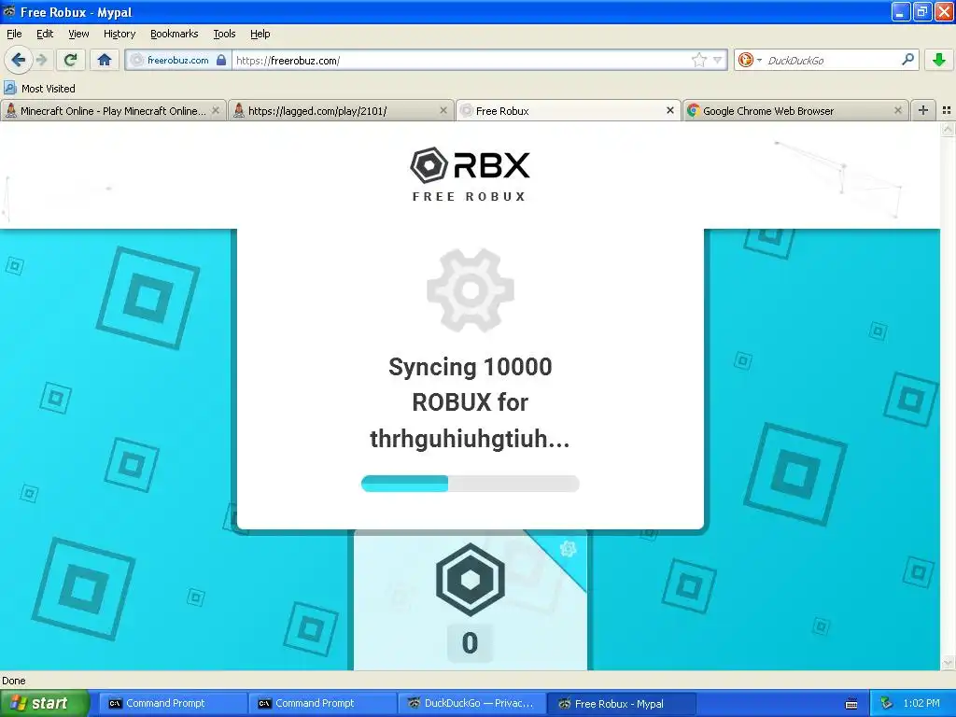Click the vertical scrollbar up arrow
956x717 pixels.
[948, 129]
